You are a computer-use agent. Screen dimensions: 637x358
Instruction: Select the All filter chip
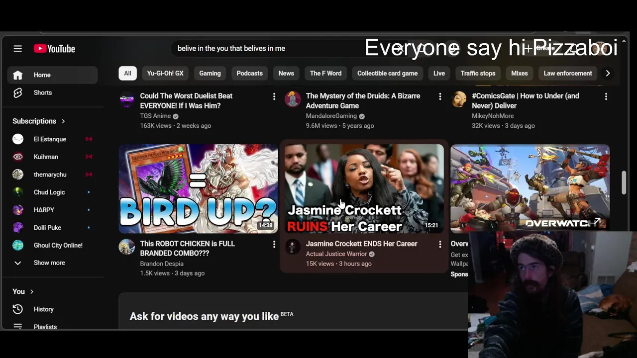127,73
